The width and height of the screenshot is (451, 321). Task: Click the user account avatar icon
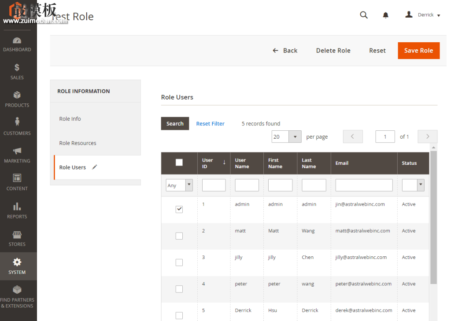409,15
